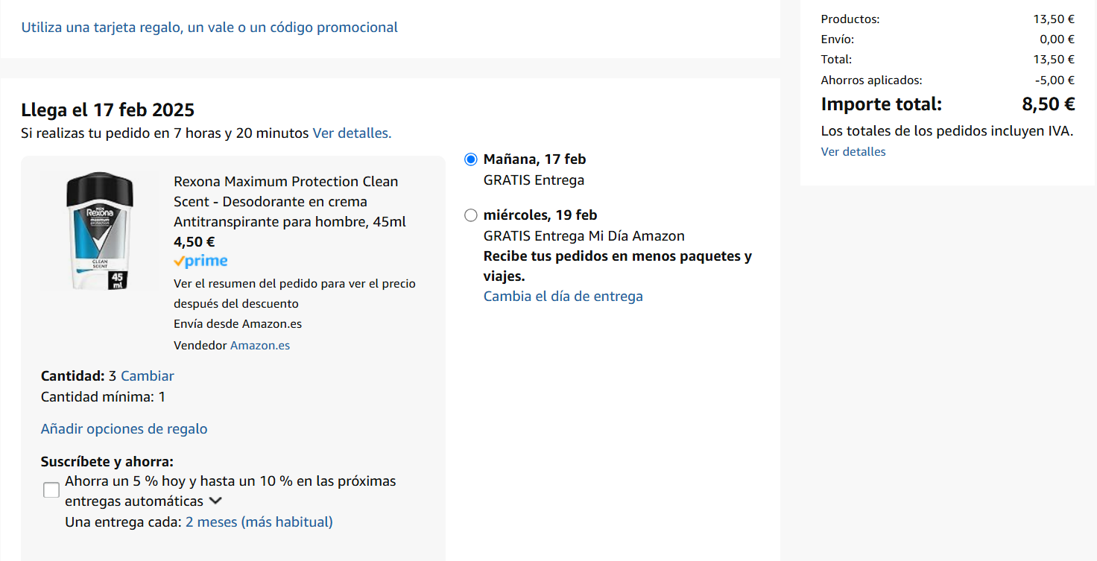This screenshot has width=1097, height=561.
Task: Click Ver detalles beside the order countdown
Action: (352, 133)
